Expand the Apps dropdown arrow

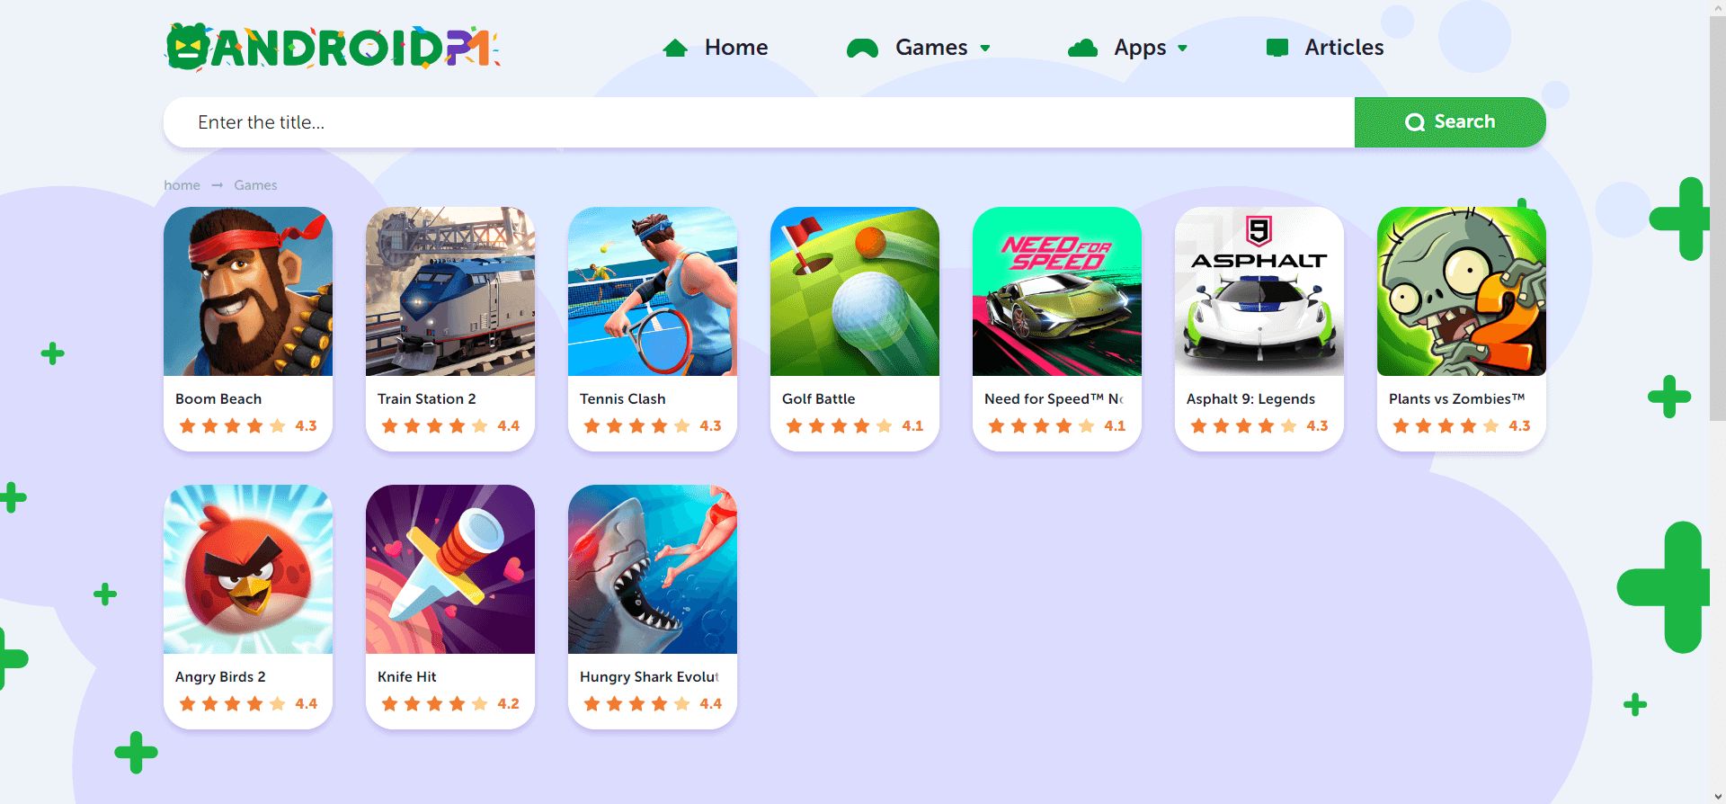click(x=1182, y=49)
